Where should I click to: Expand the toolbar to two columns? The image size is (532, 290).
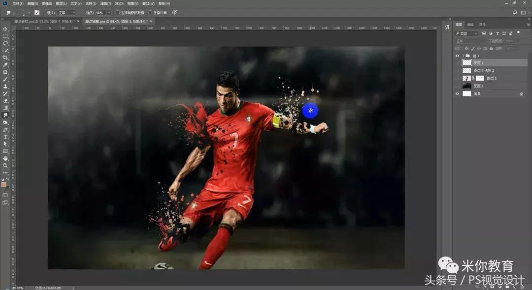pos(2,19)
